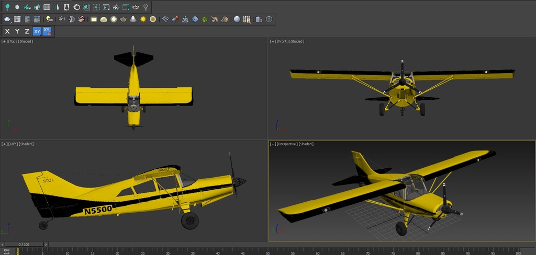
Task: Click the next frame arrow on time slider
Action: tap(46, 244)
